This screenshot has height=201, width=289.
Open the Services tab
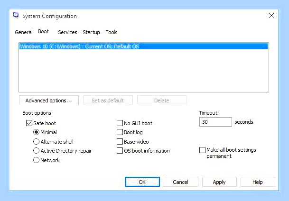pos(67,32)
